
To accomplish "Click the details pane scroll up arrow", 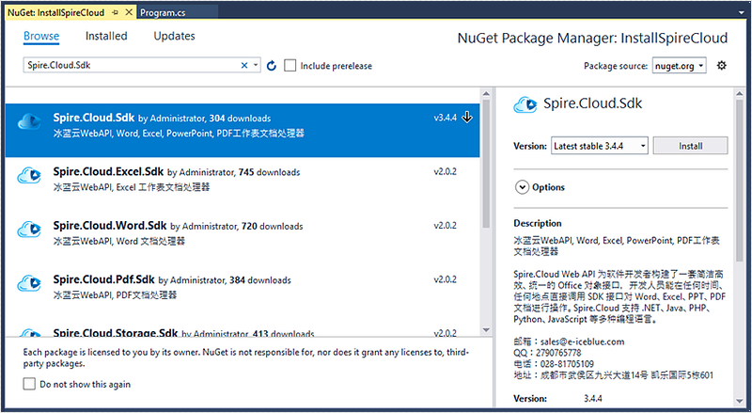I will tap(739, 94).
